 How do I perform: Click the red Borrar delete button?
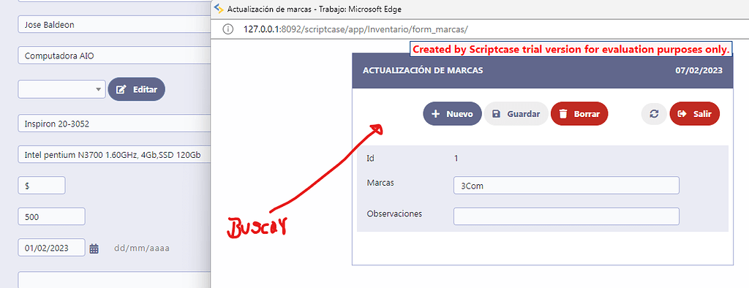tap(579, 114)
